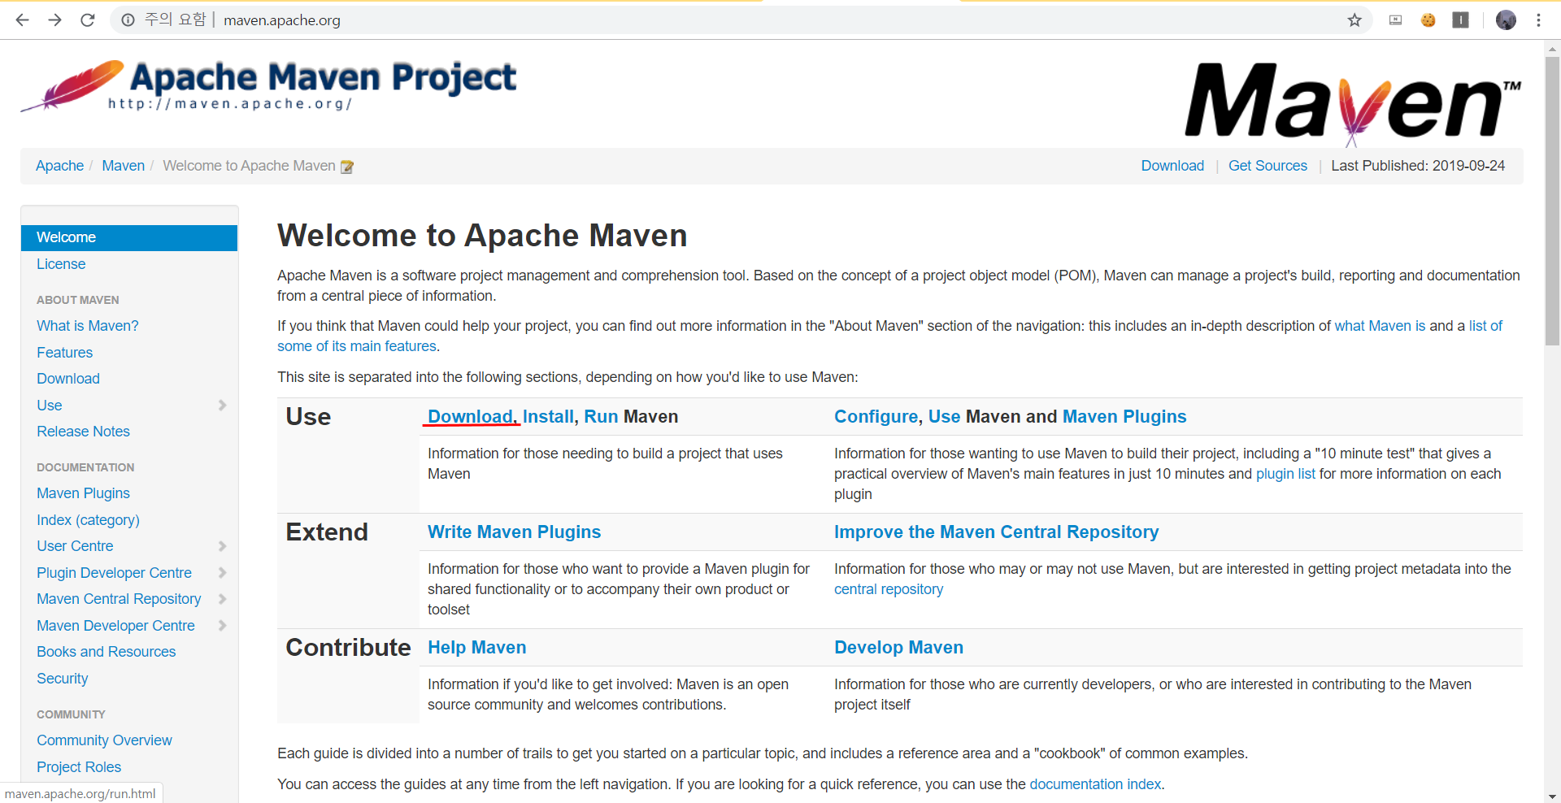Screen dimensions: 1561x803
Task: Open Project Roles sidebar link
Action: click(79, 767)
